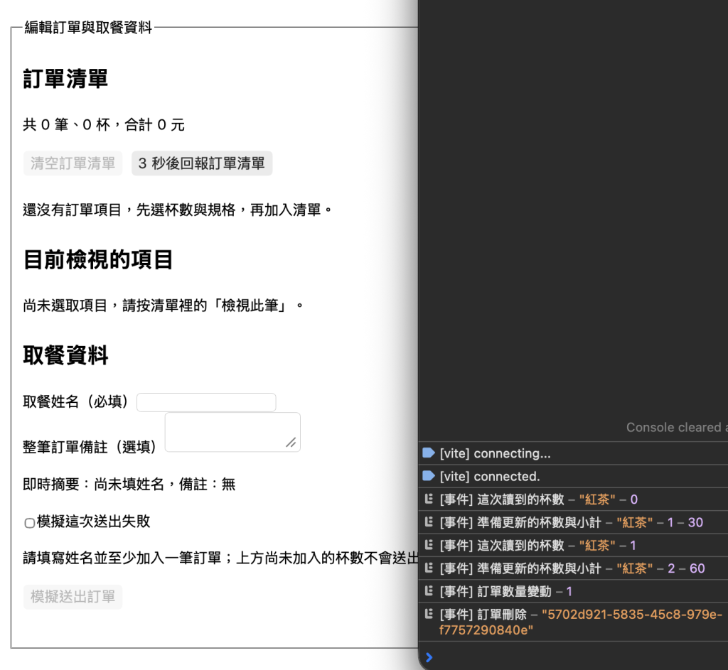Image resolution: width=728 pixels, height=670 pixels.
Task: Click icon beside 這次讀到的杯數 紅茶 0 log
Action: click(429, 499)
